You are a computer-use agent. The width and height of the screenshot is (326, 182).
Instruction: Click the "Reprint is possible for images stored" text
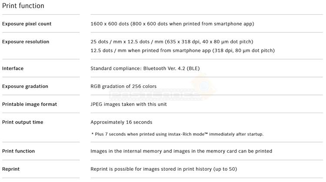pyautogui.click(x=163, y=169)
